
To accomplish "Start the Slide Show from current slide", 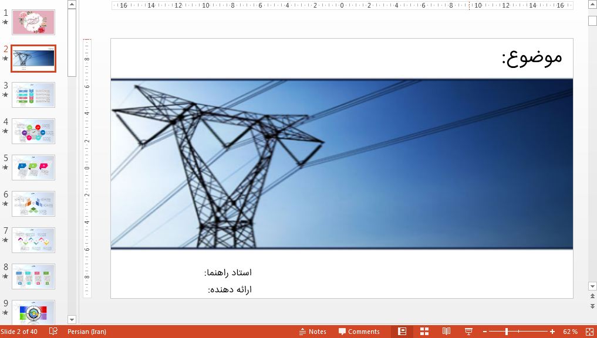I will click(x=467, y=332).
